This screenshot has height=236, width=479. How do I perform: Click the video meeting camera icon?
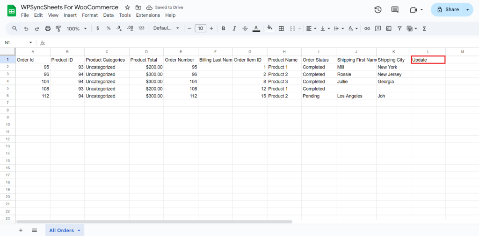[414, 10]
